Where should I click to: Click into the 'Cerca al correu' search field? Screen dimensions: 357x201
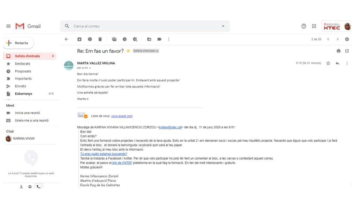click(x=139, y=26)
